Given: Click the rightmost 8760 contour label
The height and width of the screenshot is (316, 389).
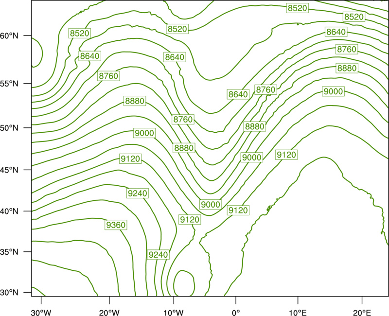Looking at the screenshot, I should (x=347, y=49).
